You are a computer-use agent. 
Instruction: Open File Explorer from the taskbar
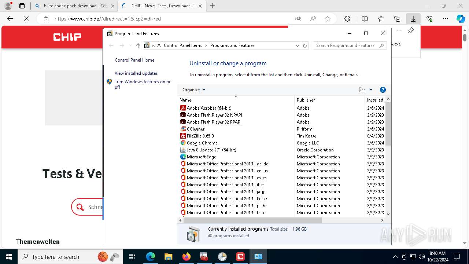169,257
